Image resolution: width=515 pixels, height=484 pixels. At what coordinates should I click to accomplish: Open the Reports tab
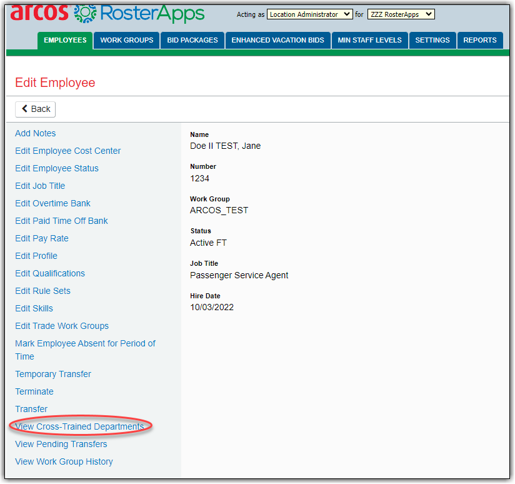click(480, 40)
